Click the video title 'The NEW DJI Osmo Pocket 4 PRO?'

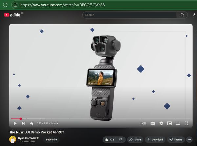[36, 132]
